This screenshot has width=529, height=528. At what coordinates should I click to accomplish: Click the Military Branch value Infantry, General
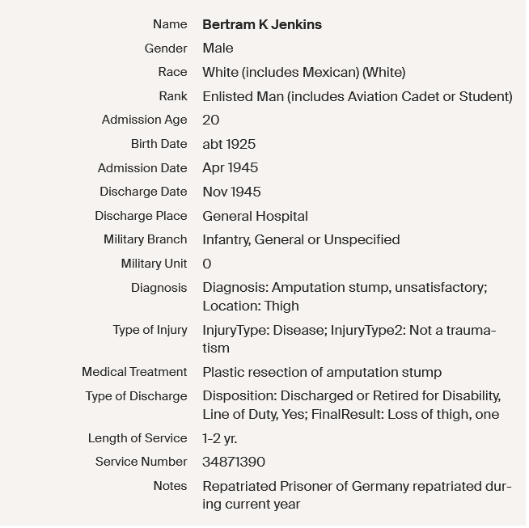(x=301, y=239)
